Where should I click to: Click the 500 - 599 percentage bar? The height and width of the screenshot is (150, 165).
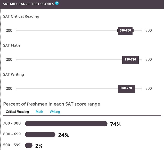(29, 145)
